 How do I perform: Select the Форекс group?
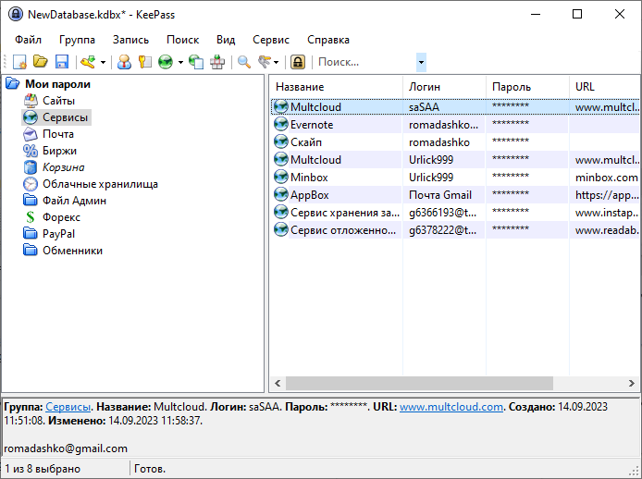pos(61,217)
